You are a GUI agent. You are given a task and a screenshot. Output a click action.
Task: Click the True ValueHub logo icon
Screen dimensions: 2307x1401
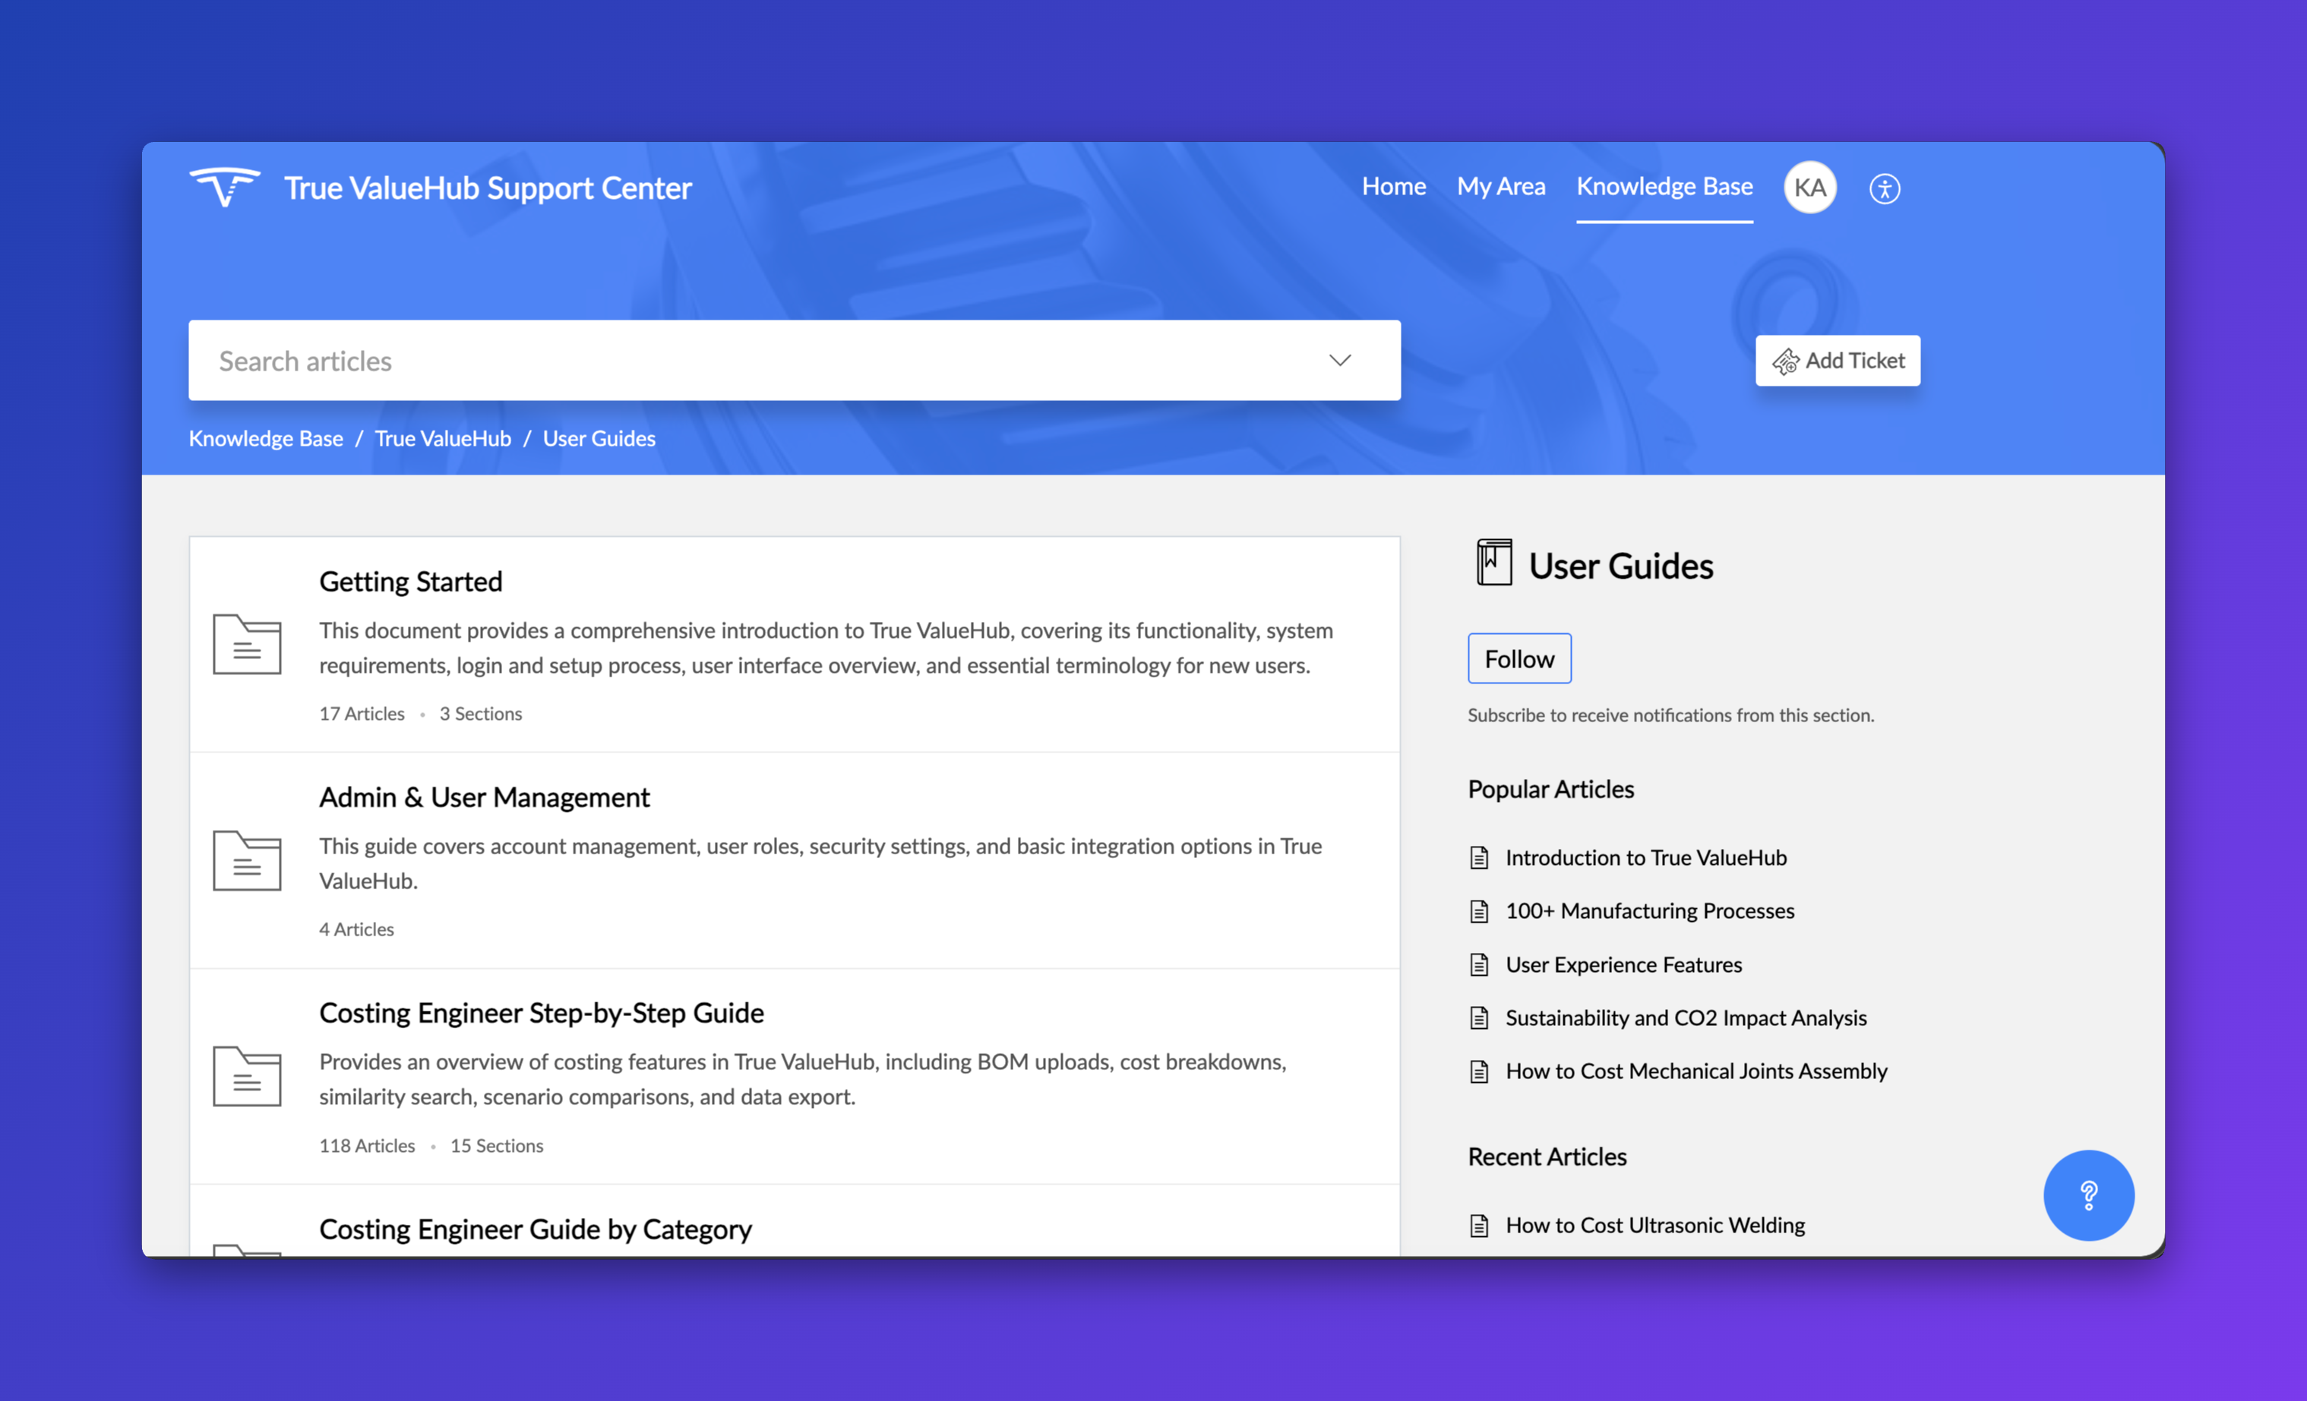(x=225, y=187)
